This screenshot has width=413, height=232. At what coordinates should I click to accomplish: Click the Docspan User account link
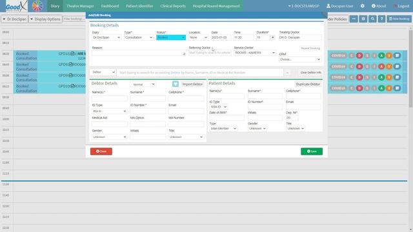340,6
